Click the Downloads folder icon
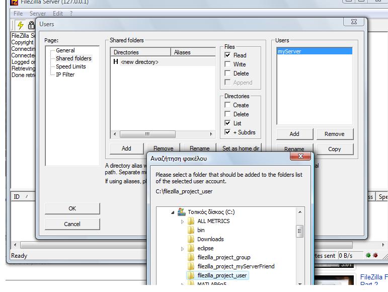 pyautogui.click(x=191, y=239)
